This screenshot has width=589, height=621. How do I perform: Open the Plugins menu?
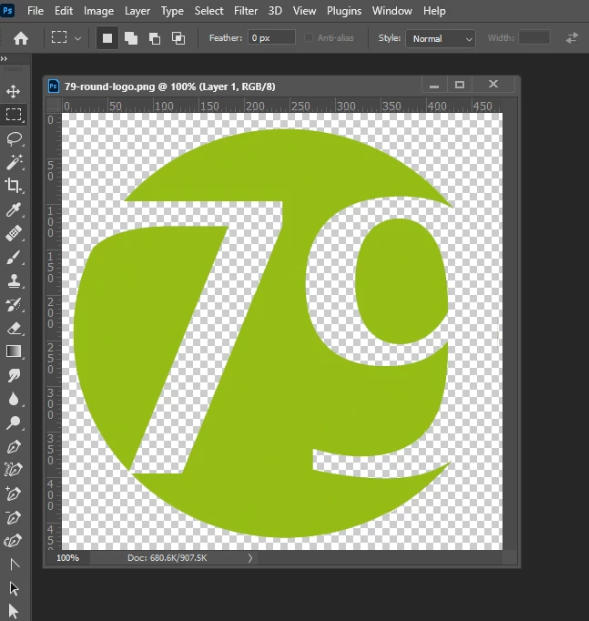344,11
